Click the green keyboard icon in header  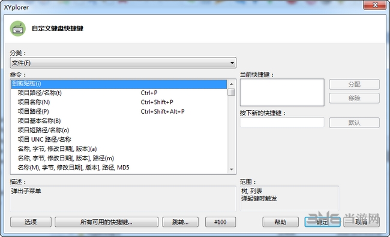[x=17, y=29]
